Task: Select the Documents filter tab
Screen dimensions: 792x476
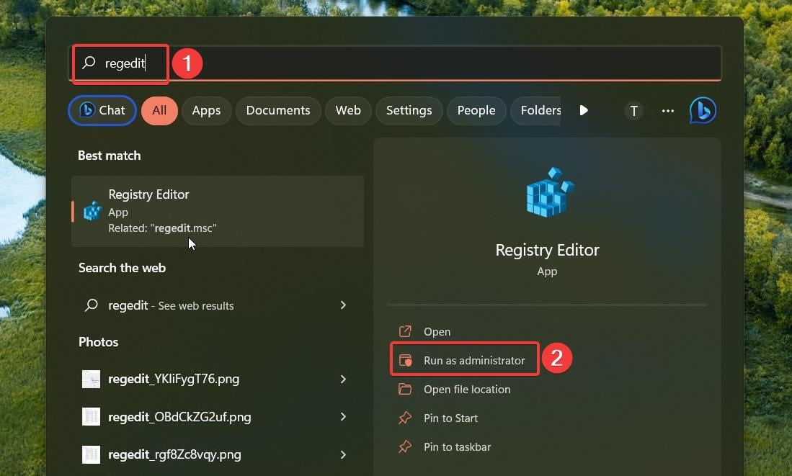Action: pos(277,111)
